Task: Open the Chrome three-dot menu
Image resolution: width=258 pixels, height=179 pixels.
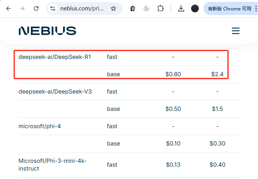Action: pyautogui.click(x=256, y=8)
